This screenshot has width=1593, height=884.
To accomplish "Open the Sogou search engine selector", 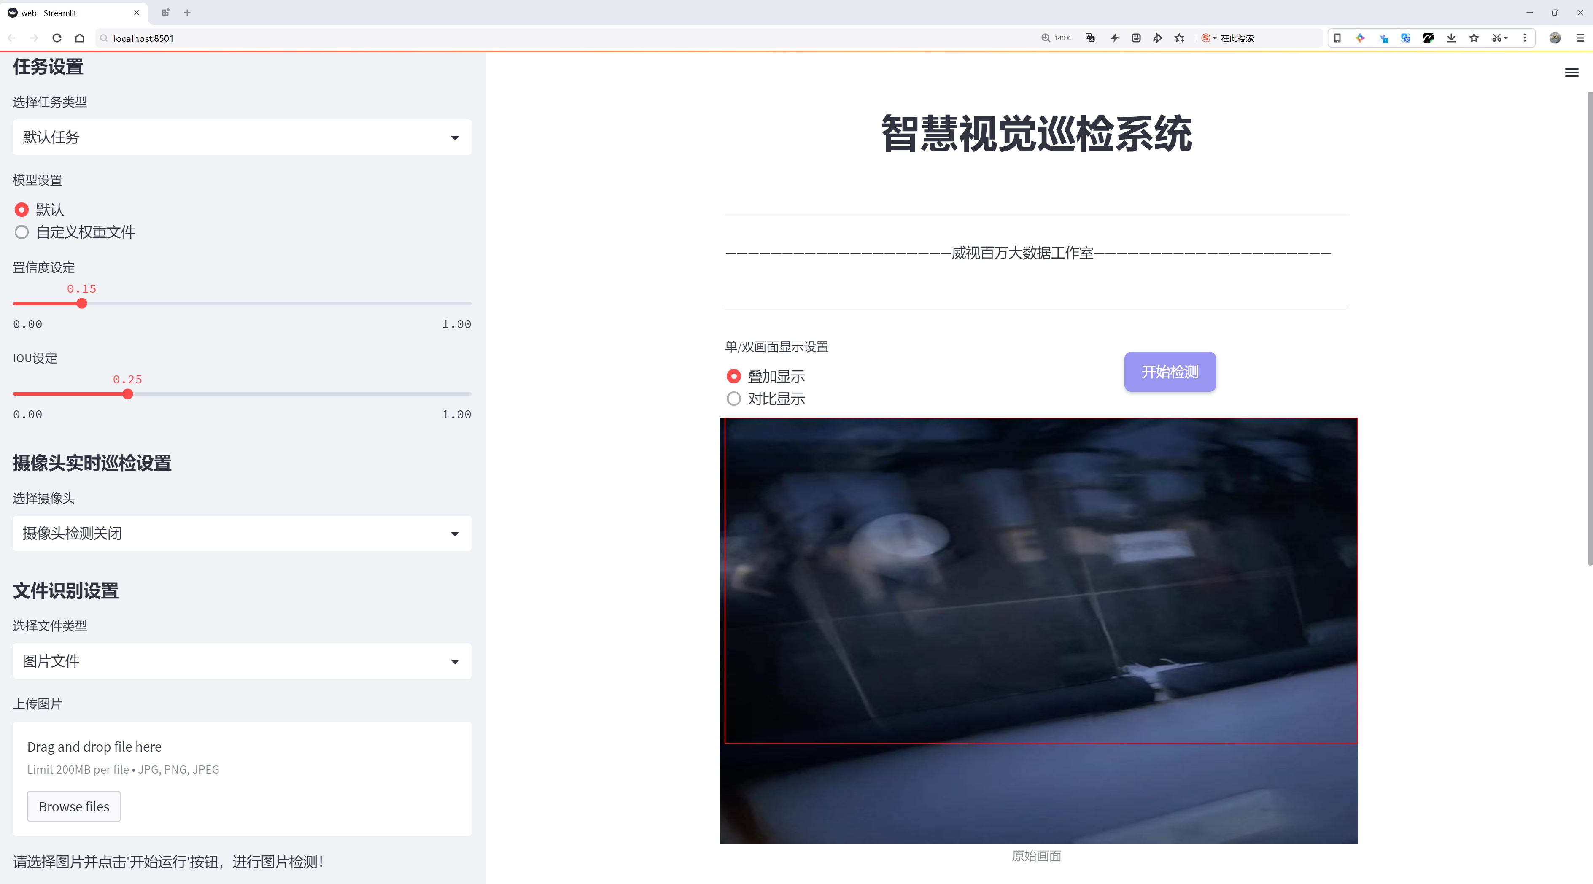I will [1208, 38].
